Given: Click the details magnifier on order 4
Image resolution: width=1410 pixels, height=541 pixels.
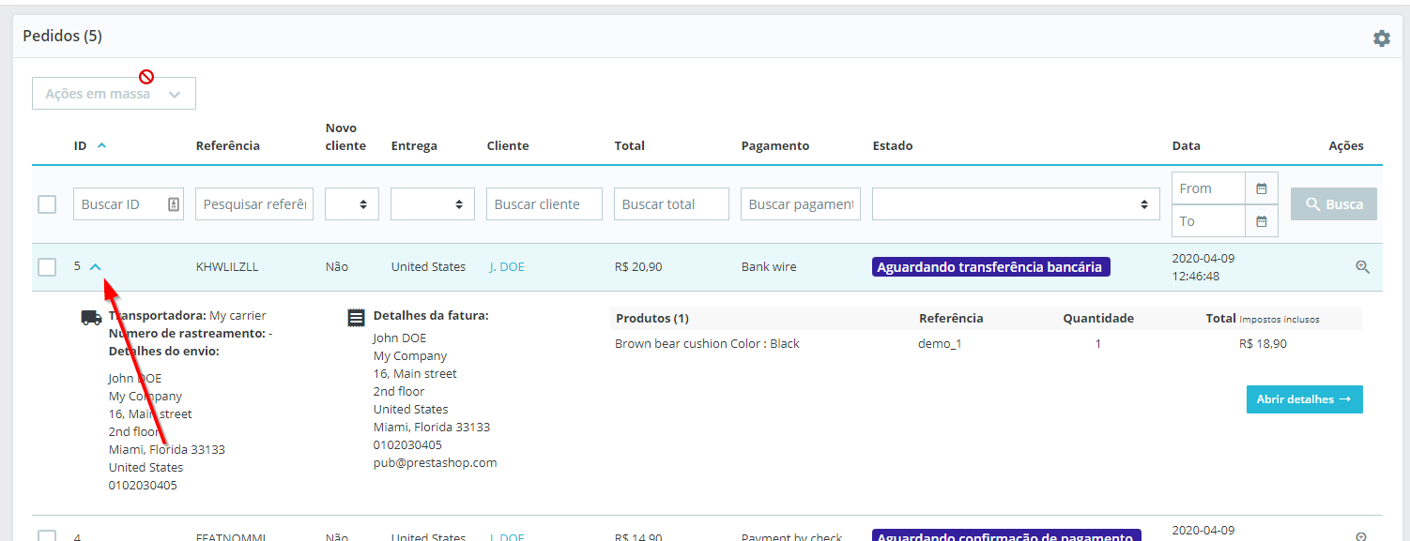Looking at the screenshot, I should (1362, 535).
